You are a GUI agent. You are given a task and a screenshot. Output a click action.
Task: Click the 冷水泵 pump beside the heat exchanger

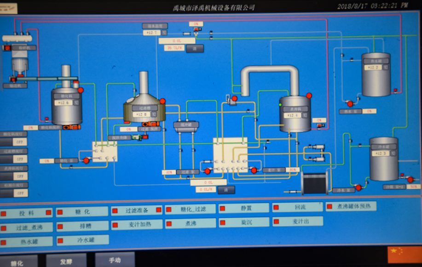358,187
